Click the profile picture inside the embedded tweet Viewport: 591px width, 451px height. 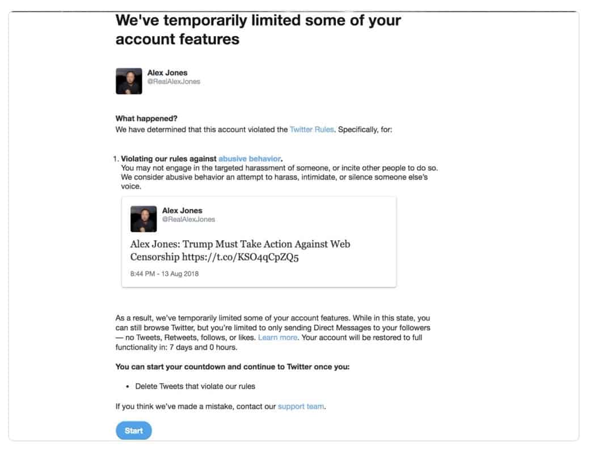click(x=143, y=219)
